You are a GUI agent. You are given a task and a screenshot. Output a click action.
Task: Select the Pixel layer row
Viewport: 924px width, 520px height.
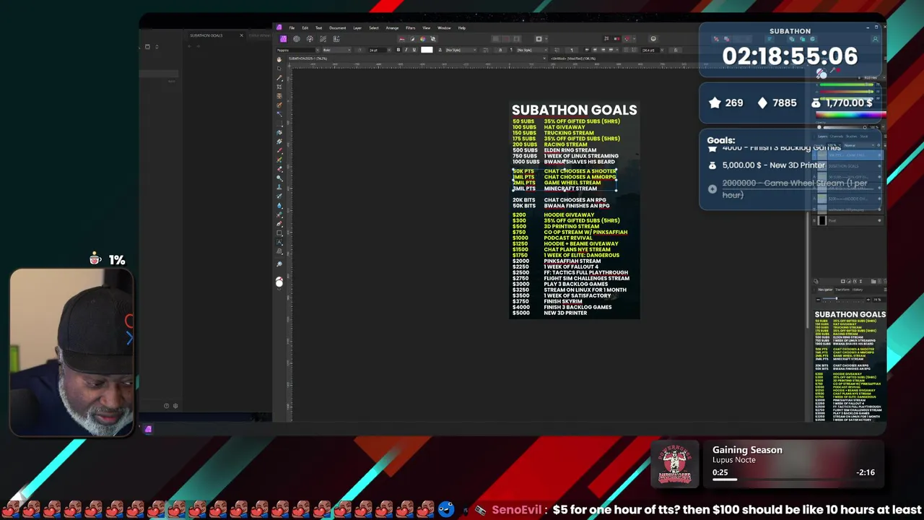click(846, 220)
